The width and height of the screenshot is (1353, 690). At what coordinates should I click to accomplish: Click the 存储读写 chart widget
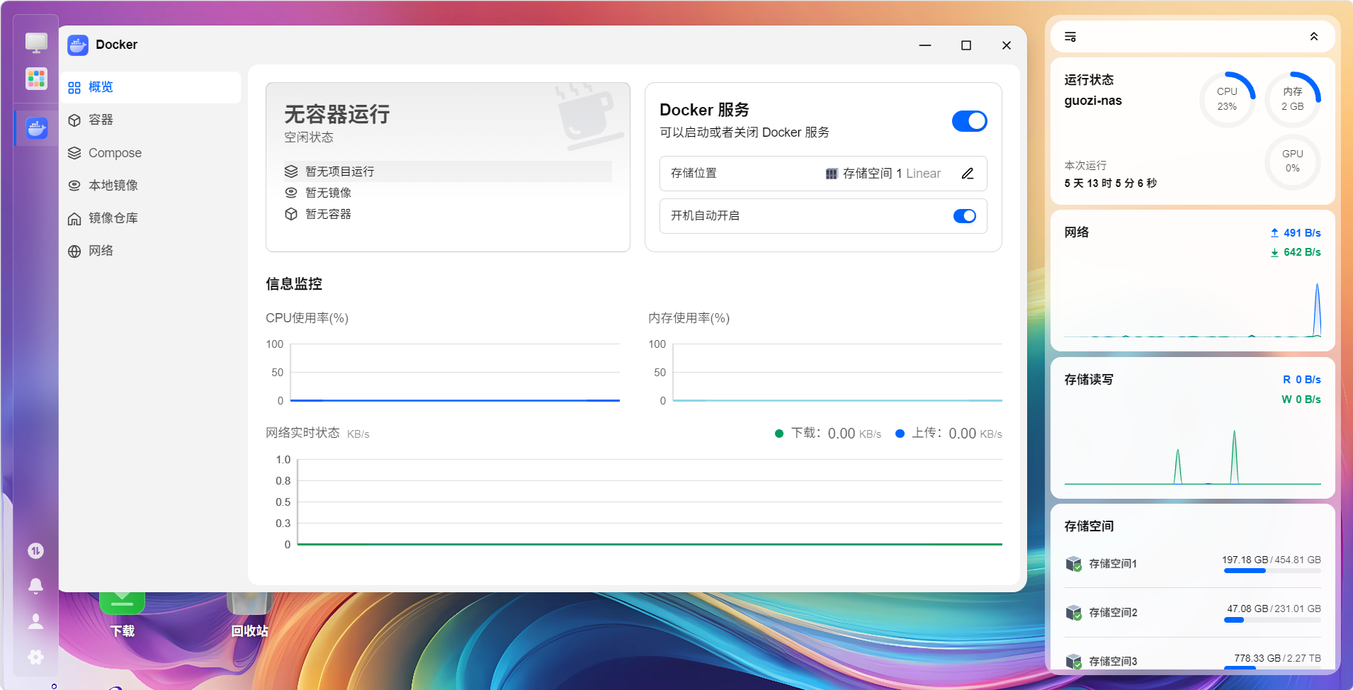coord(1193,428)
